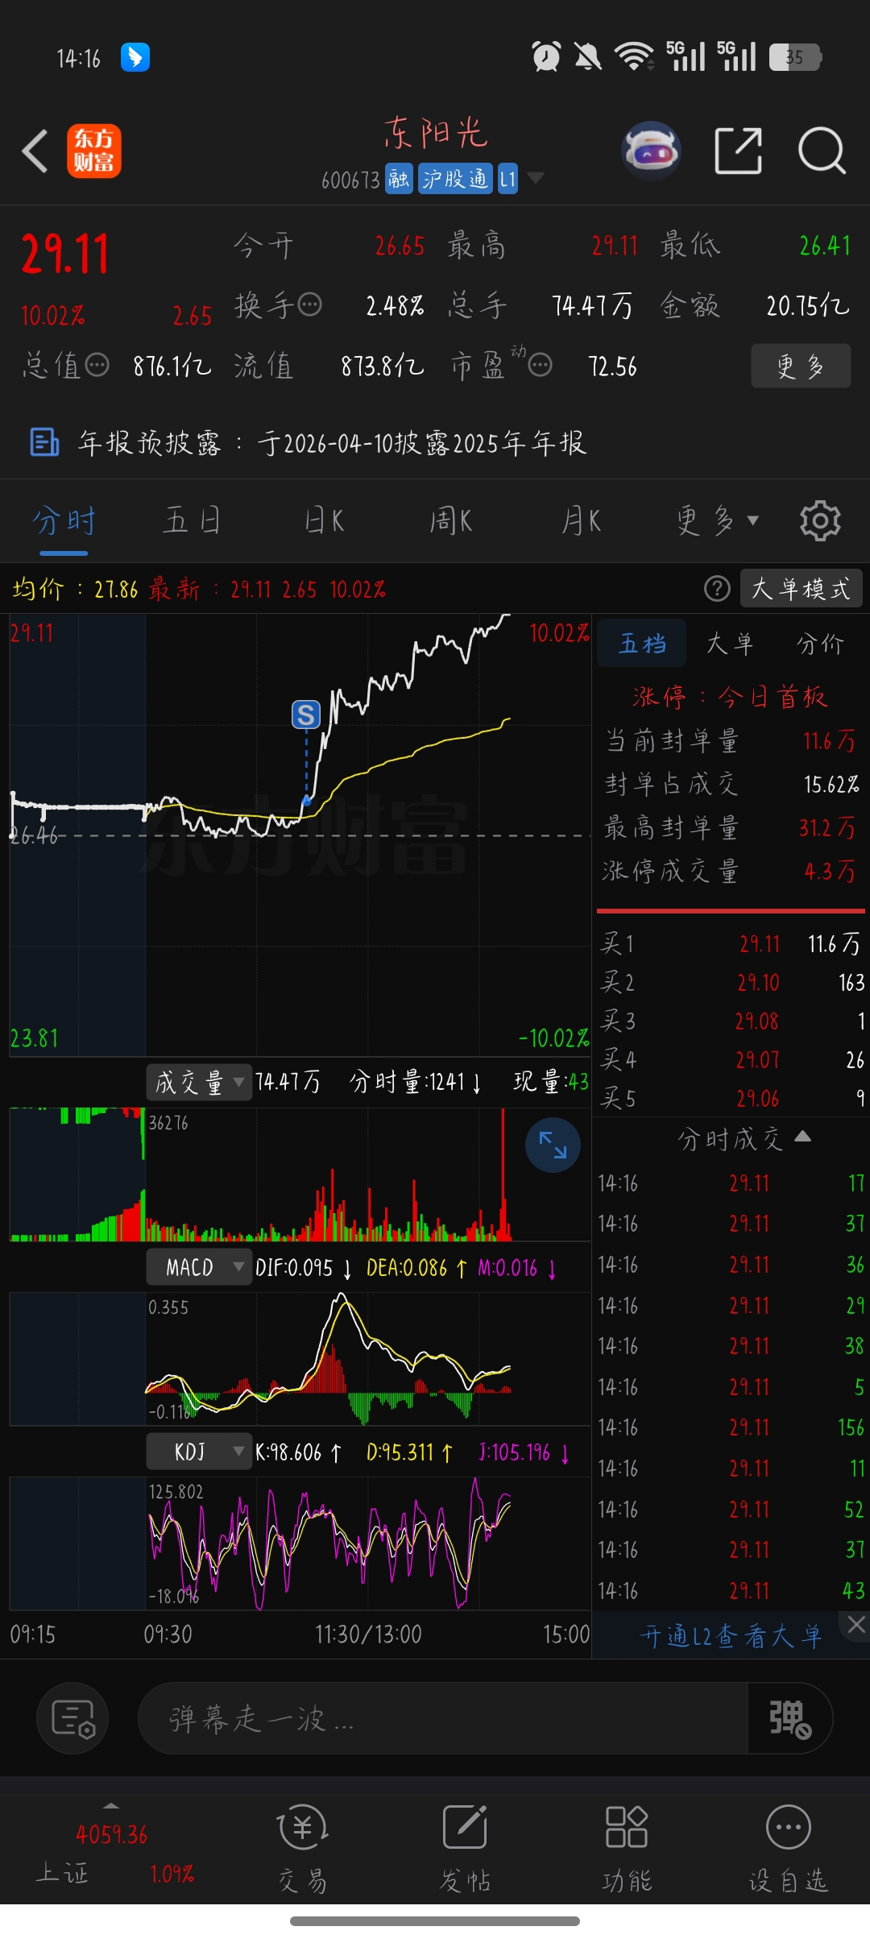Open PE ratio info bubble
Image resolution: width=870 pixels, height=1943 pixels.
click(541, 366)
